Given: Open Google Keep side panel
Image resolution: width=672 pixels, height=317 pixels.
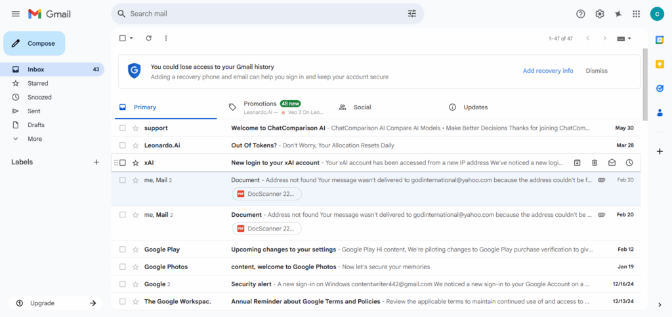Looking at the screenshot, I should click(x=660, y=64).
